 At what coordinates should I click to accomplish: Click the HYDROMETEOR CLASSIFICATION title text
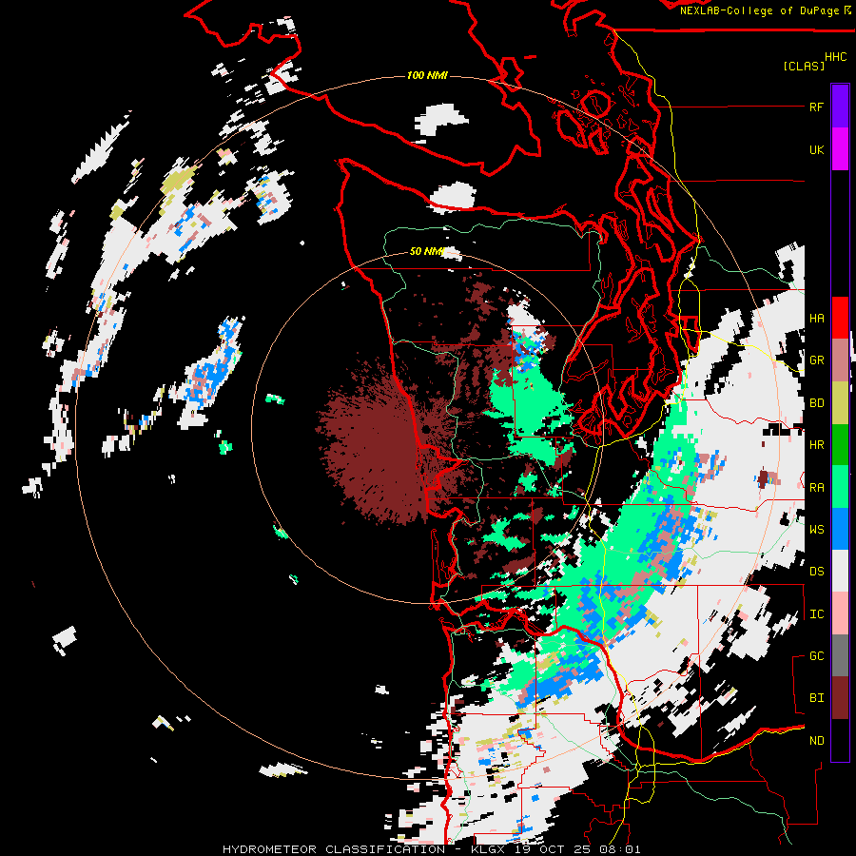(333, 849)
